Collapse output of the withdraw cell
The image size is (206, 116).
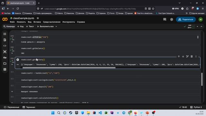pos(12,42)
